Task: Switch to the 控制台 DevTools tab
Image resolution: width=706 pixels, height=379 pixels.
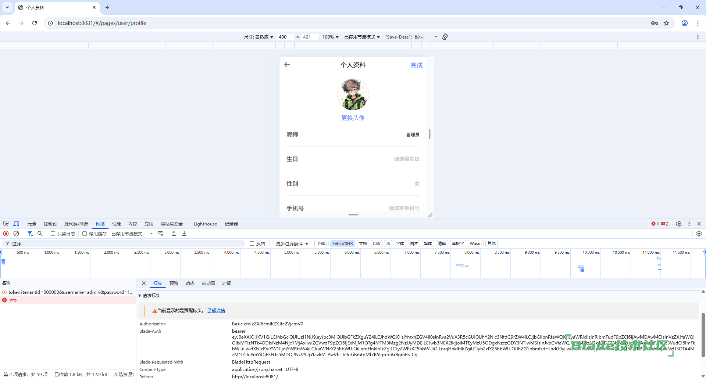Action: click(50, 224)
